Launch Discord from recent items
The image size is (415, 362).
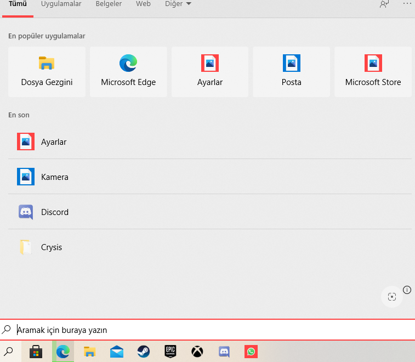pyautogui.click(x=210, y=212)
